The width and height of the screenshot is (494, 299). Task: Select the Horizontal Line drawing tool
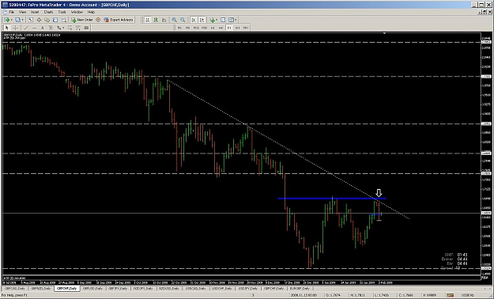pyautogui.click(x=34, y=28)
